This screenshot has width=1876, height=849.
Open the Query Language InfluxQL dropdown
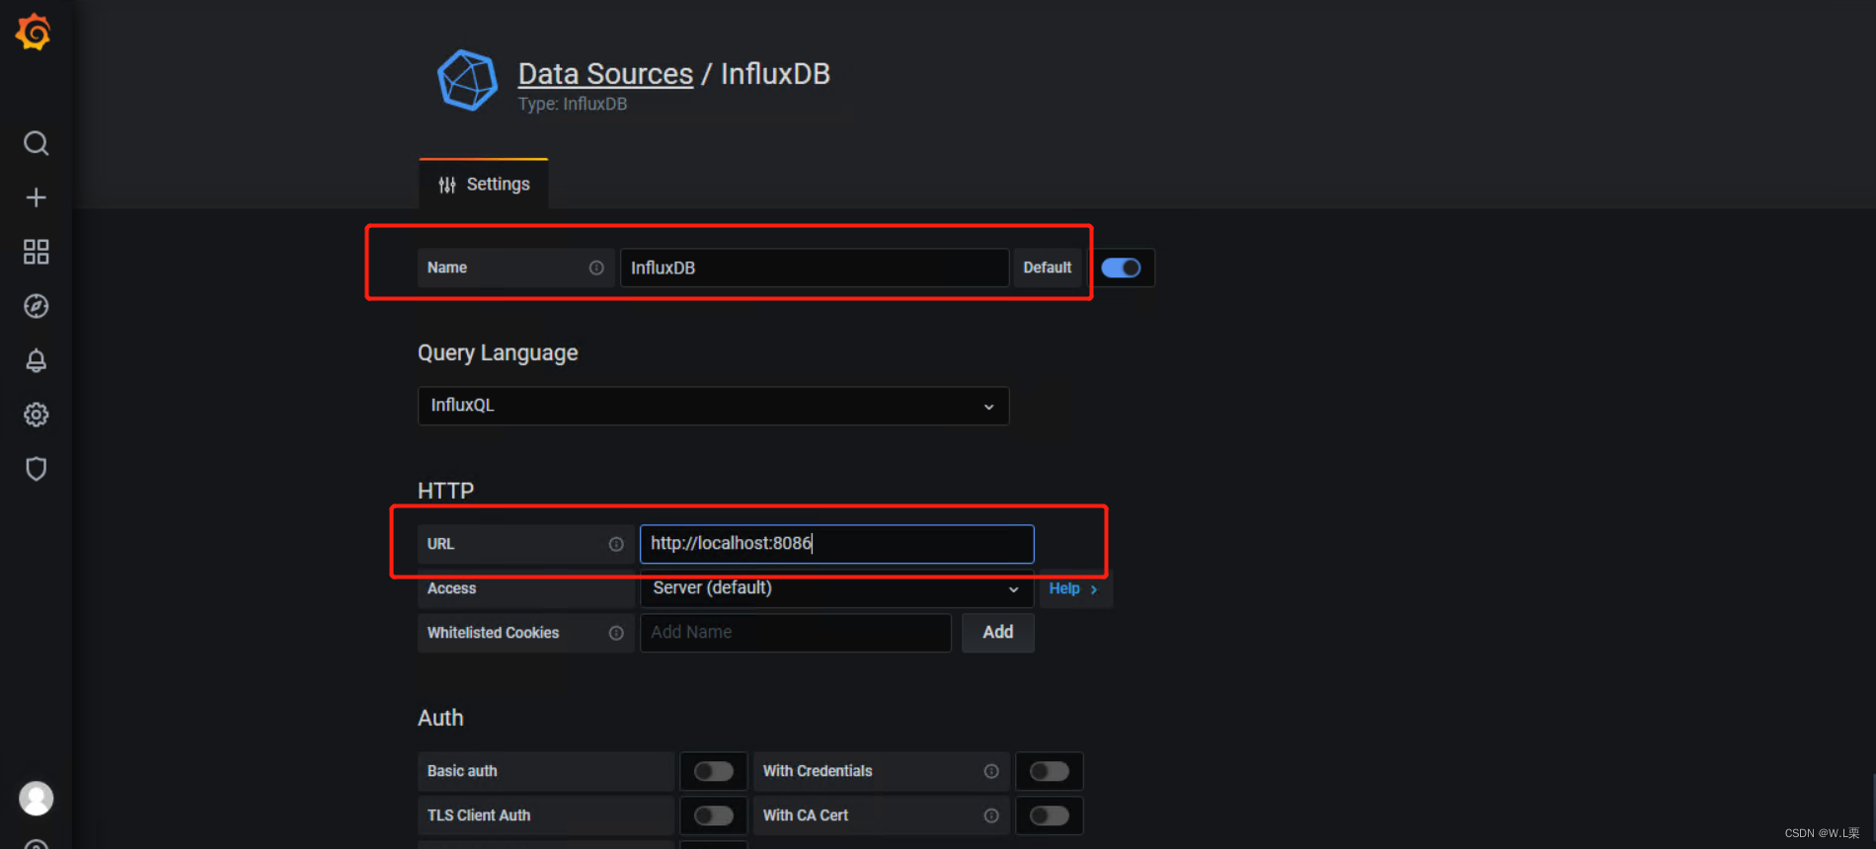[713, 406]
